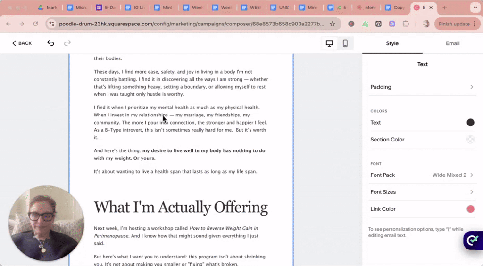This screenshot has width=483, height=266.
Task: Change the Link Color swatch
Action: [470, 209]
